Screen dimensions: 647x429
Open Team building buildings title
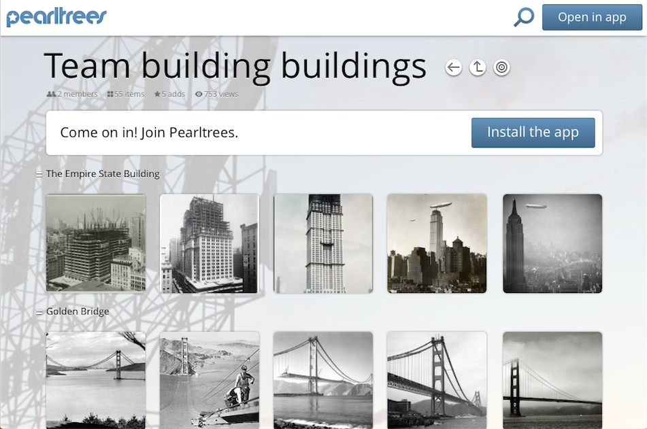pos(235,66)
